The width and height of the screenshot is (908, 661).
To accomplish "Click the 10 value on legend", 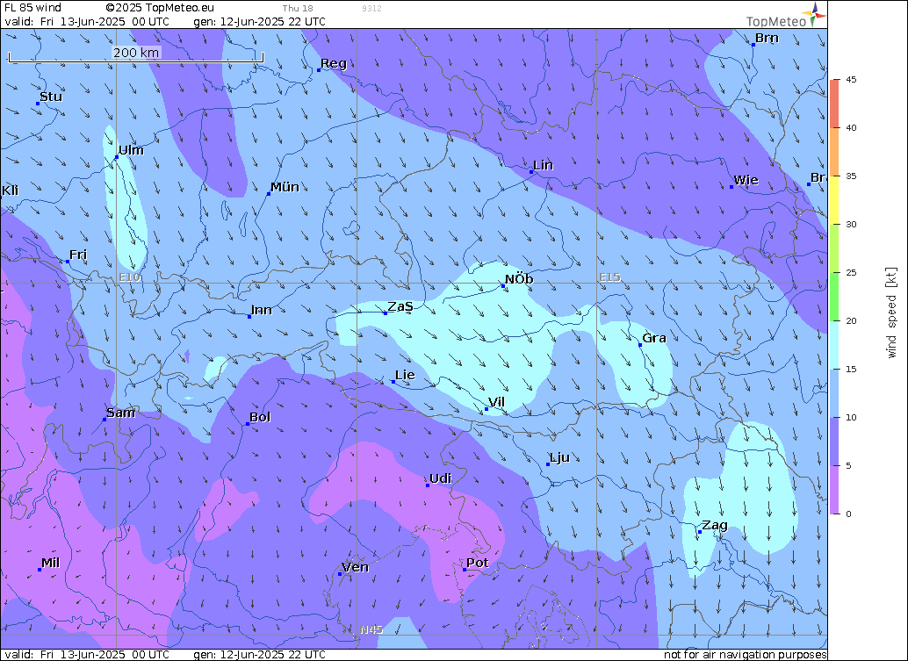I will (851, 417).
